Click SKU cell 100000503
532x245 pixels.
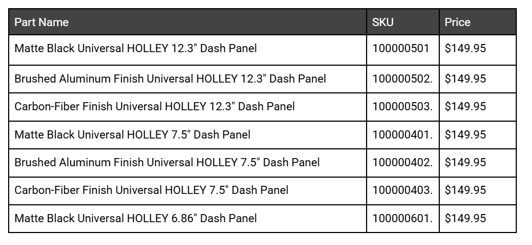402,106
